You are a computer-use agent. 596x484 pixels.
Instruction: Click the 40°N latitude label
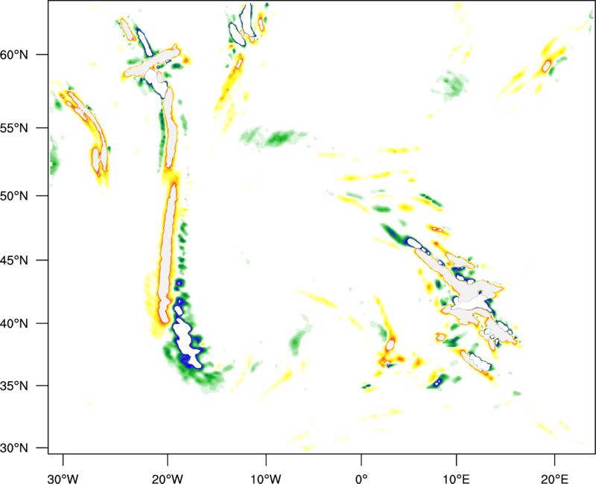coord(14,324)
